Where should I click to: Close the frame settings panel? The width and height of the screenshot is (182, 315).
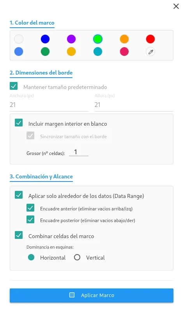[x=176, y=6]
